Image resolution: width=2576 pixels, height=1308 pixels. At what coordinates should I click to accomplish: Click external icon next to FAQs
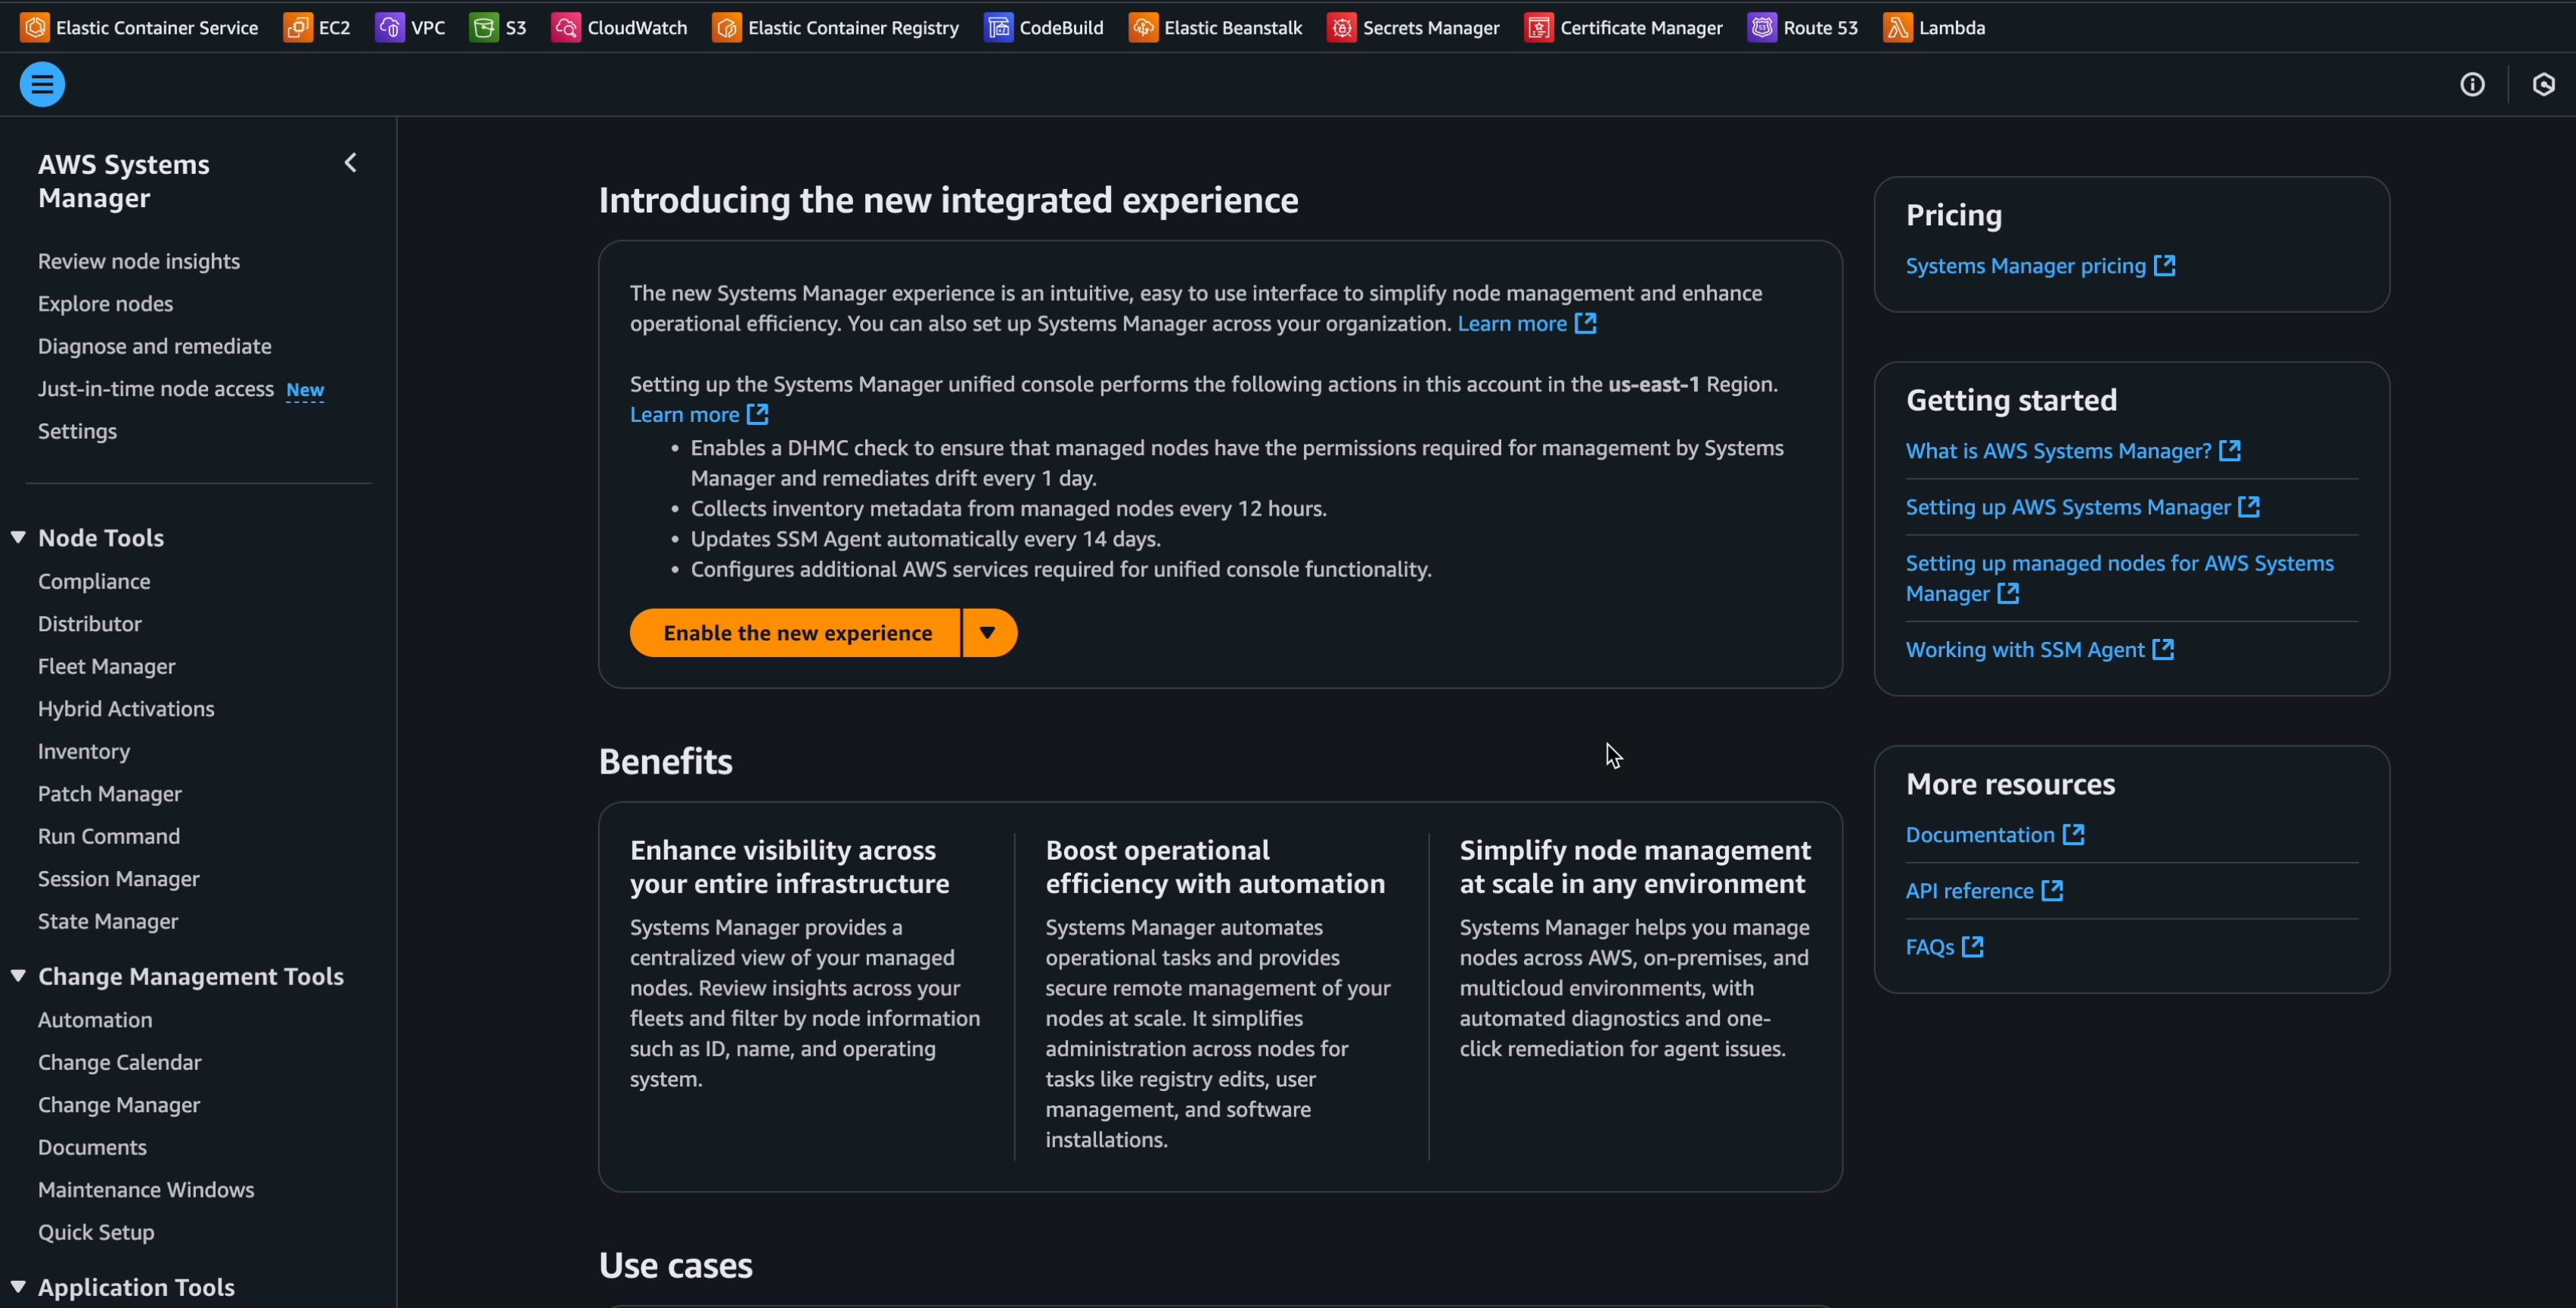point(1973,946)
